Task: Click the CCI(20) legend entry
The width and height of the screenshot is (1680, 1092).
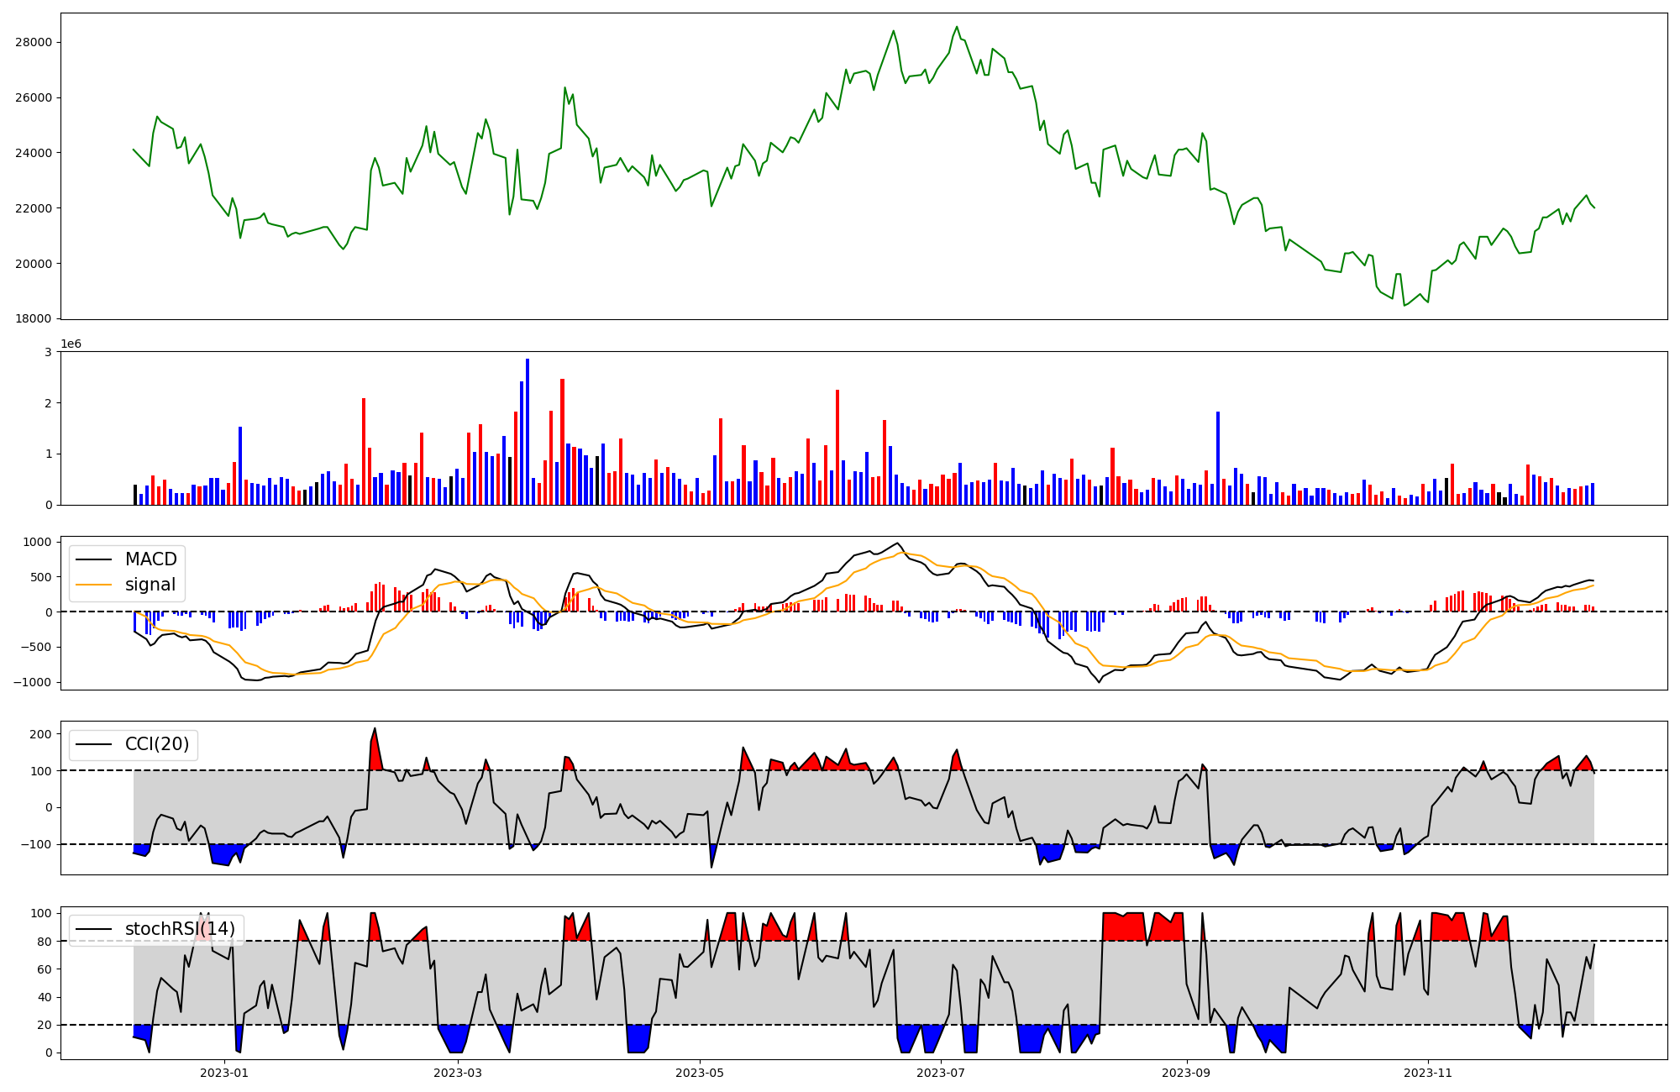Action: [156, 744]
